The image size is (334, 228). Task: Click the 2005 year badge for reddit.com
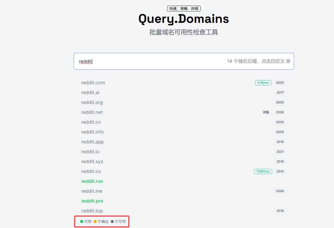pyautogui.click(x=280, y=83)
